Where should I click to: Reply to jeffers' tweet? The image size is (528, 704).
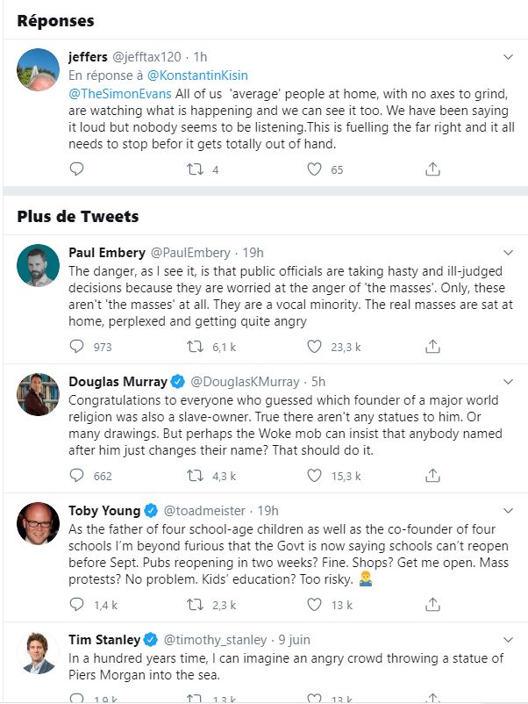pos(76,169)
